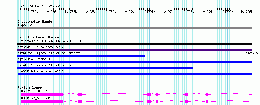Click NM_001142434 exon near 101787k
This screenshot has height=105, width=260.
tap(80, 102)
